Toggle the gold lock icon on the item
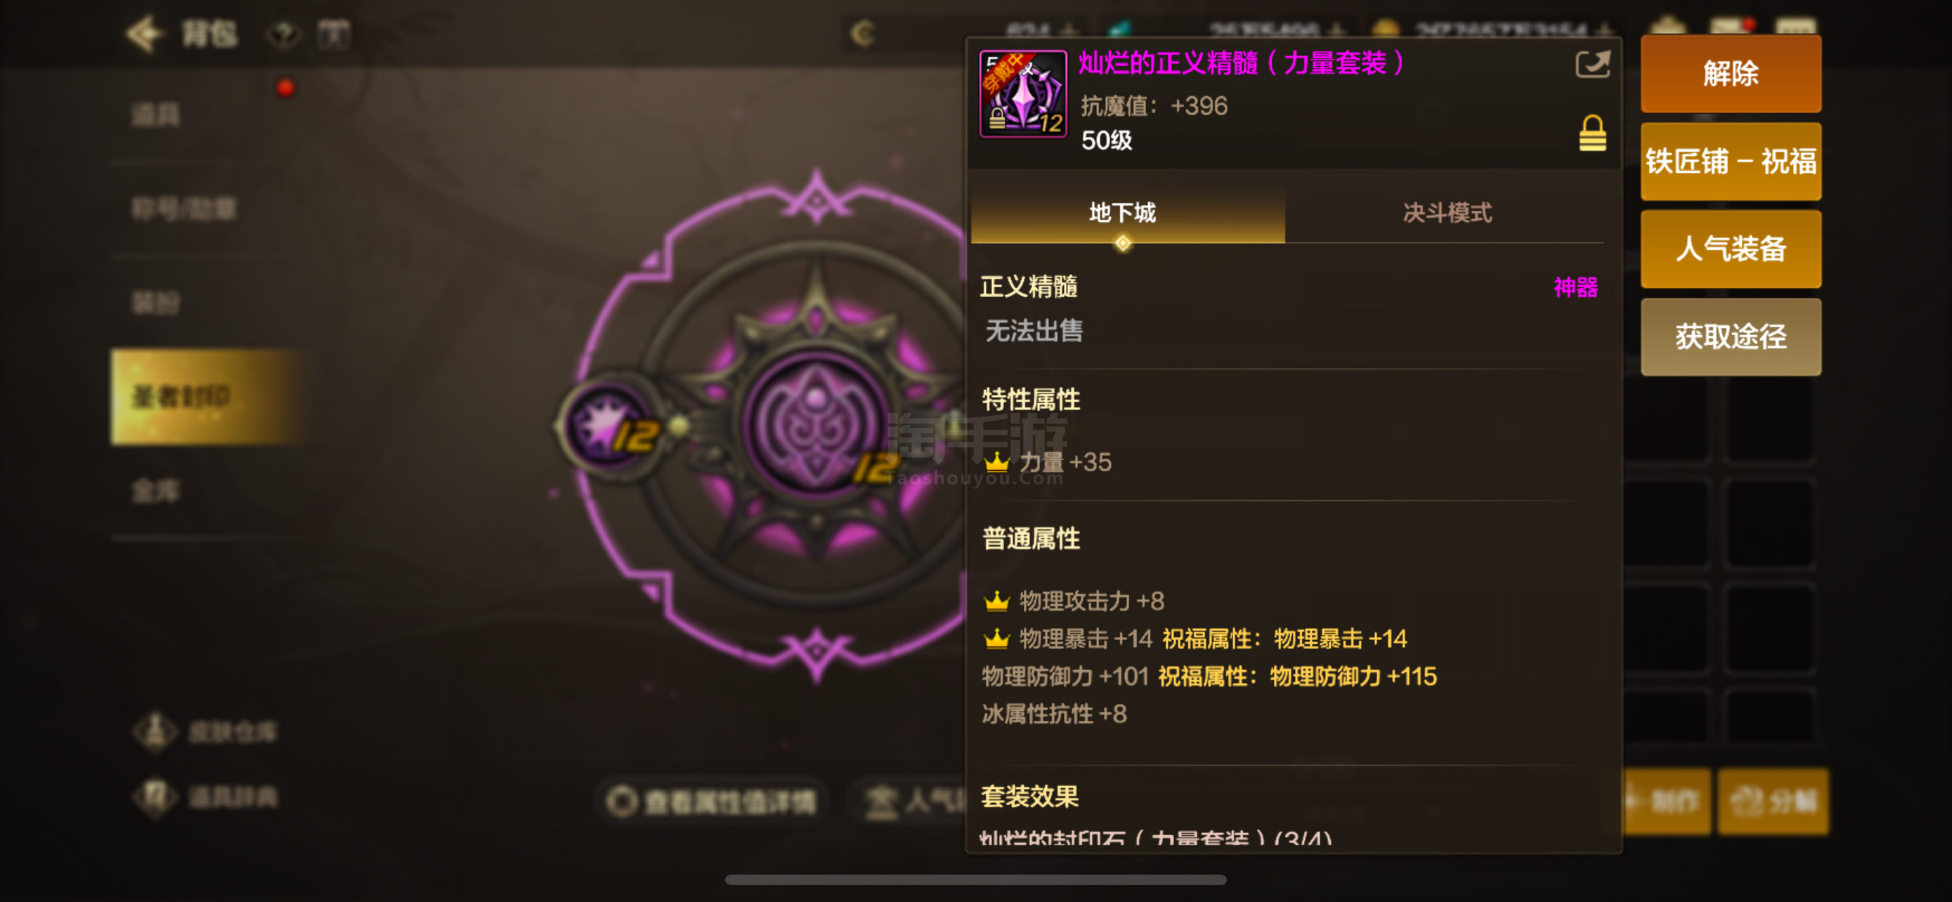The height and width of the screenshot is (902, 1952). (1592, 133)
